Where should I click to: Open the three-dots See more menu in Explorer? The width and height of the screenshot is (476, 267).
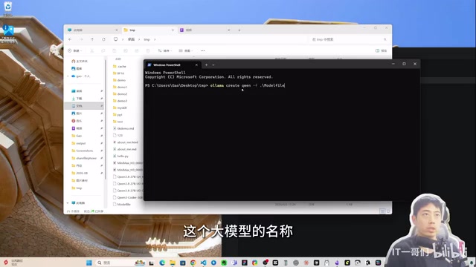coord(202,51)
